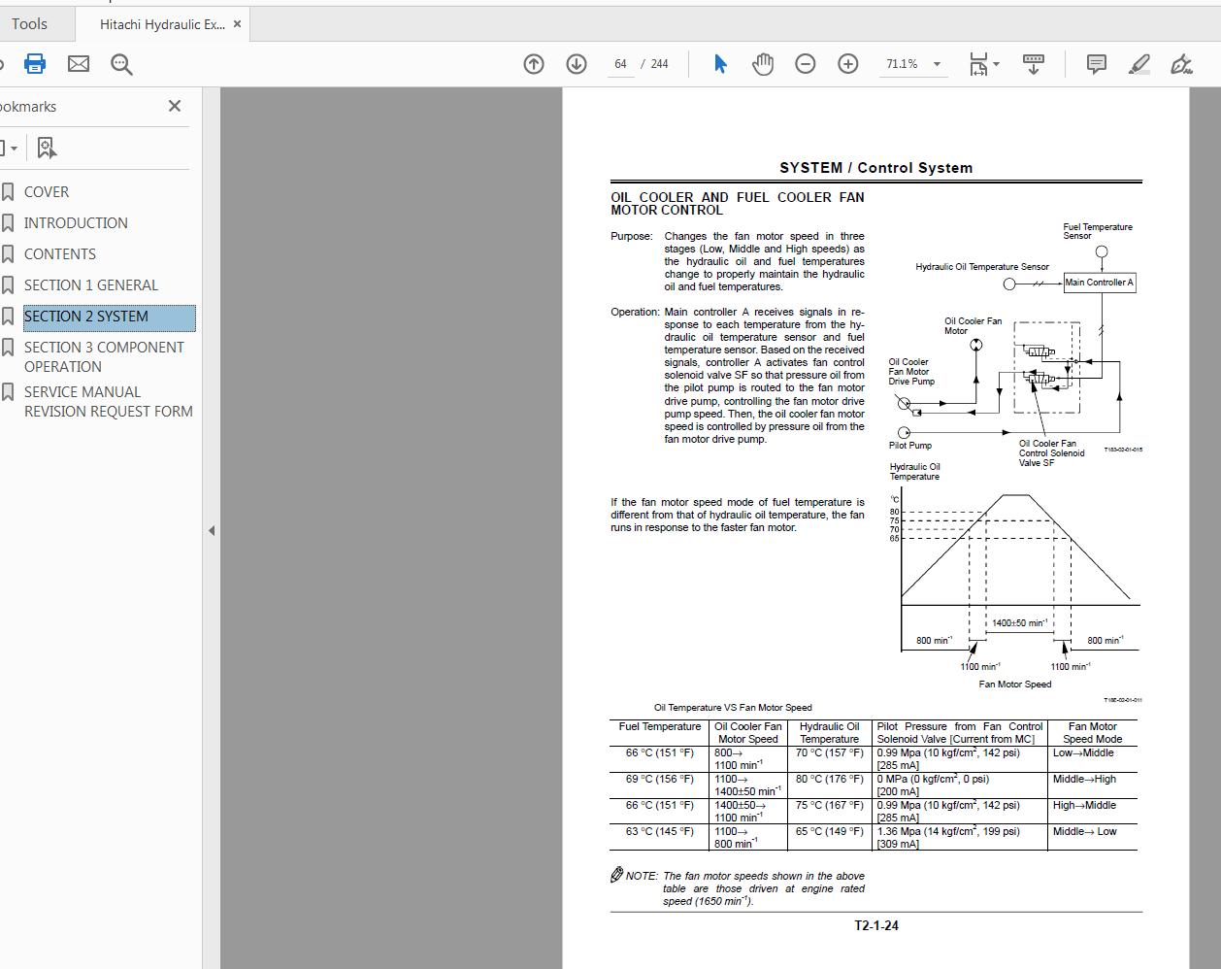This screenshot has height=969, width=1221.
Task: Open the search tool
Action: [120, 64]
